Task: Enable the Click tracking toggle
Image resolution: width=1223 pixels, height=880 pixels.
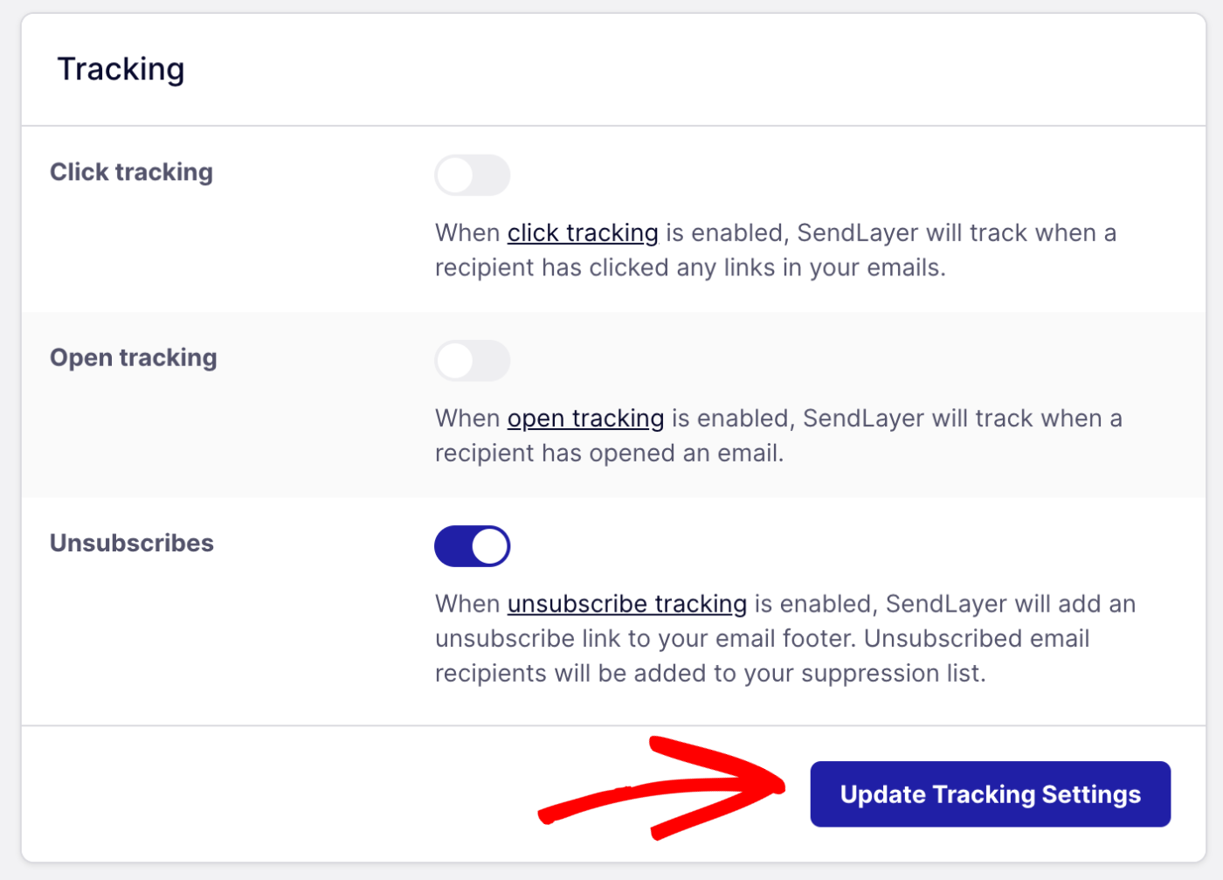Action: (x=472, y=176)
